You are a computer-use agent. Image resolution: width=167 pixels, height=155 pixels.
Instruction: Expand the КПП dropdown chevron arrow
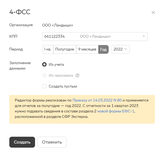tap(143, 36)
